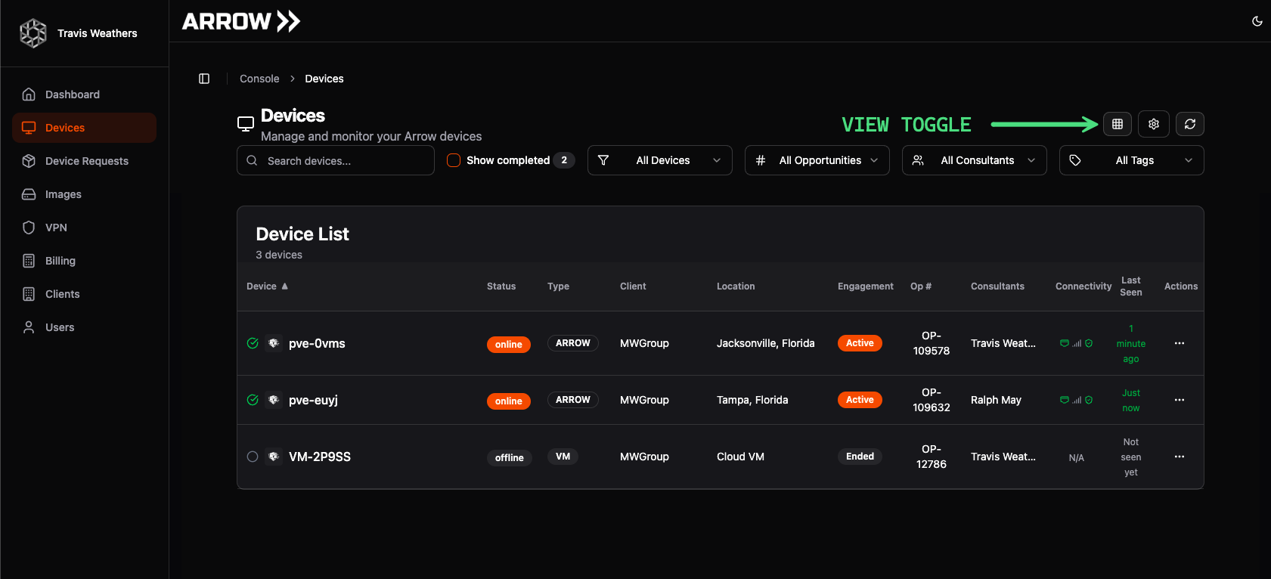Click OP-109578 opportunity number
1271x579 pixels.
tap(932, 343)
